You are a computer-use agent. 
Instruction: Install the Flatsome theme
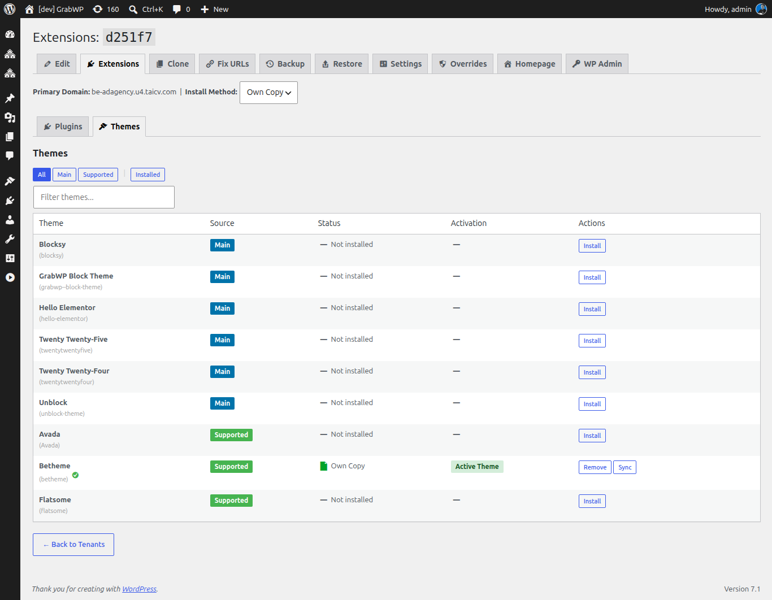[x=592, y=501]
